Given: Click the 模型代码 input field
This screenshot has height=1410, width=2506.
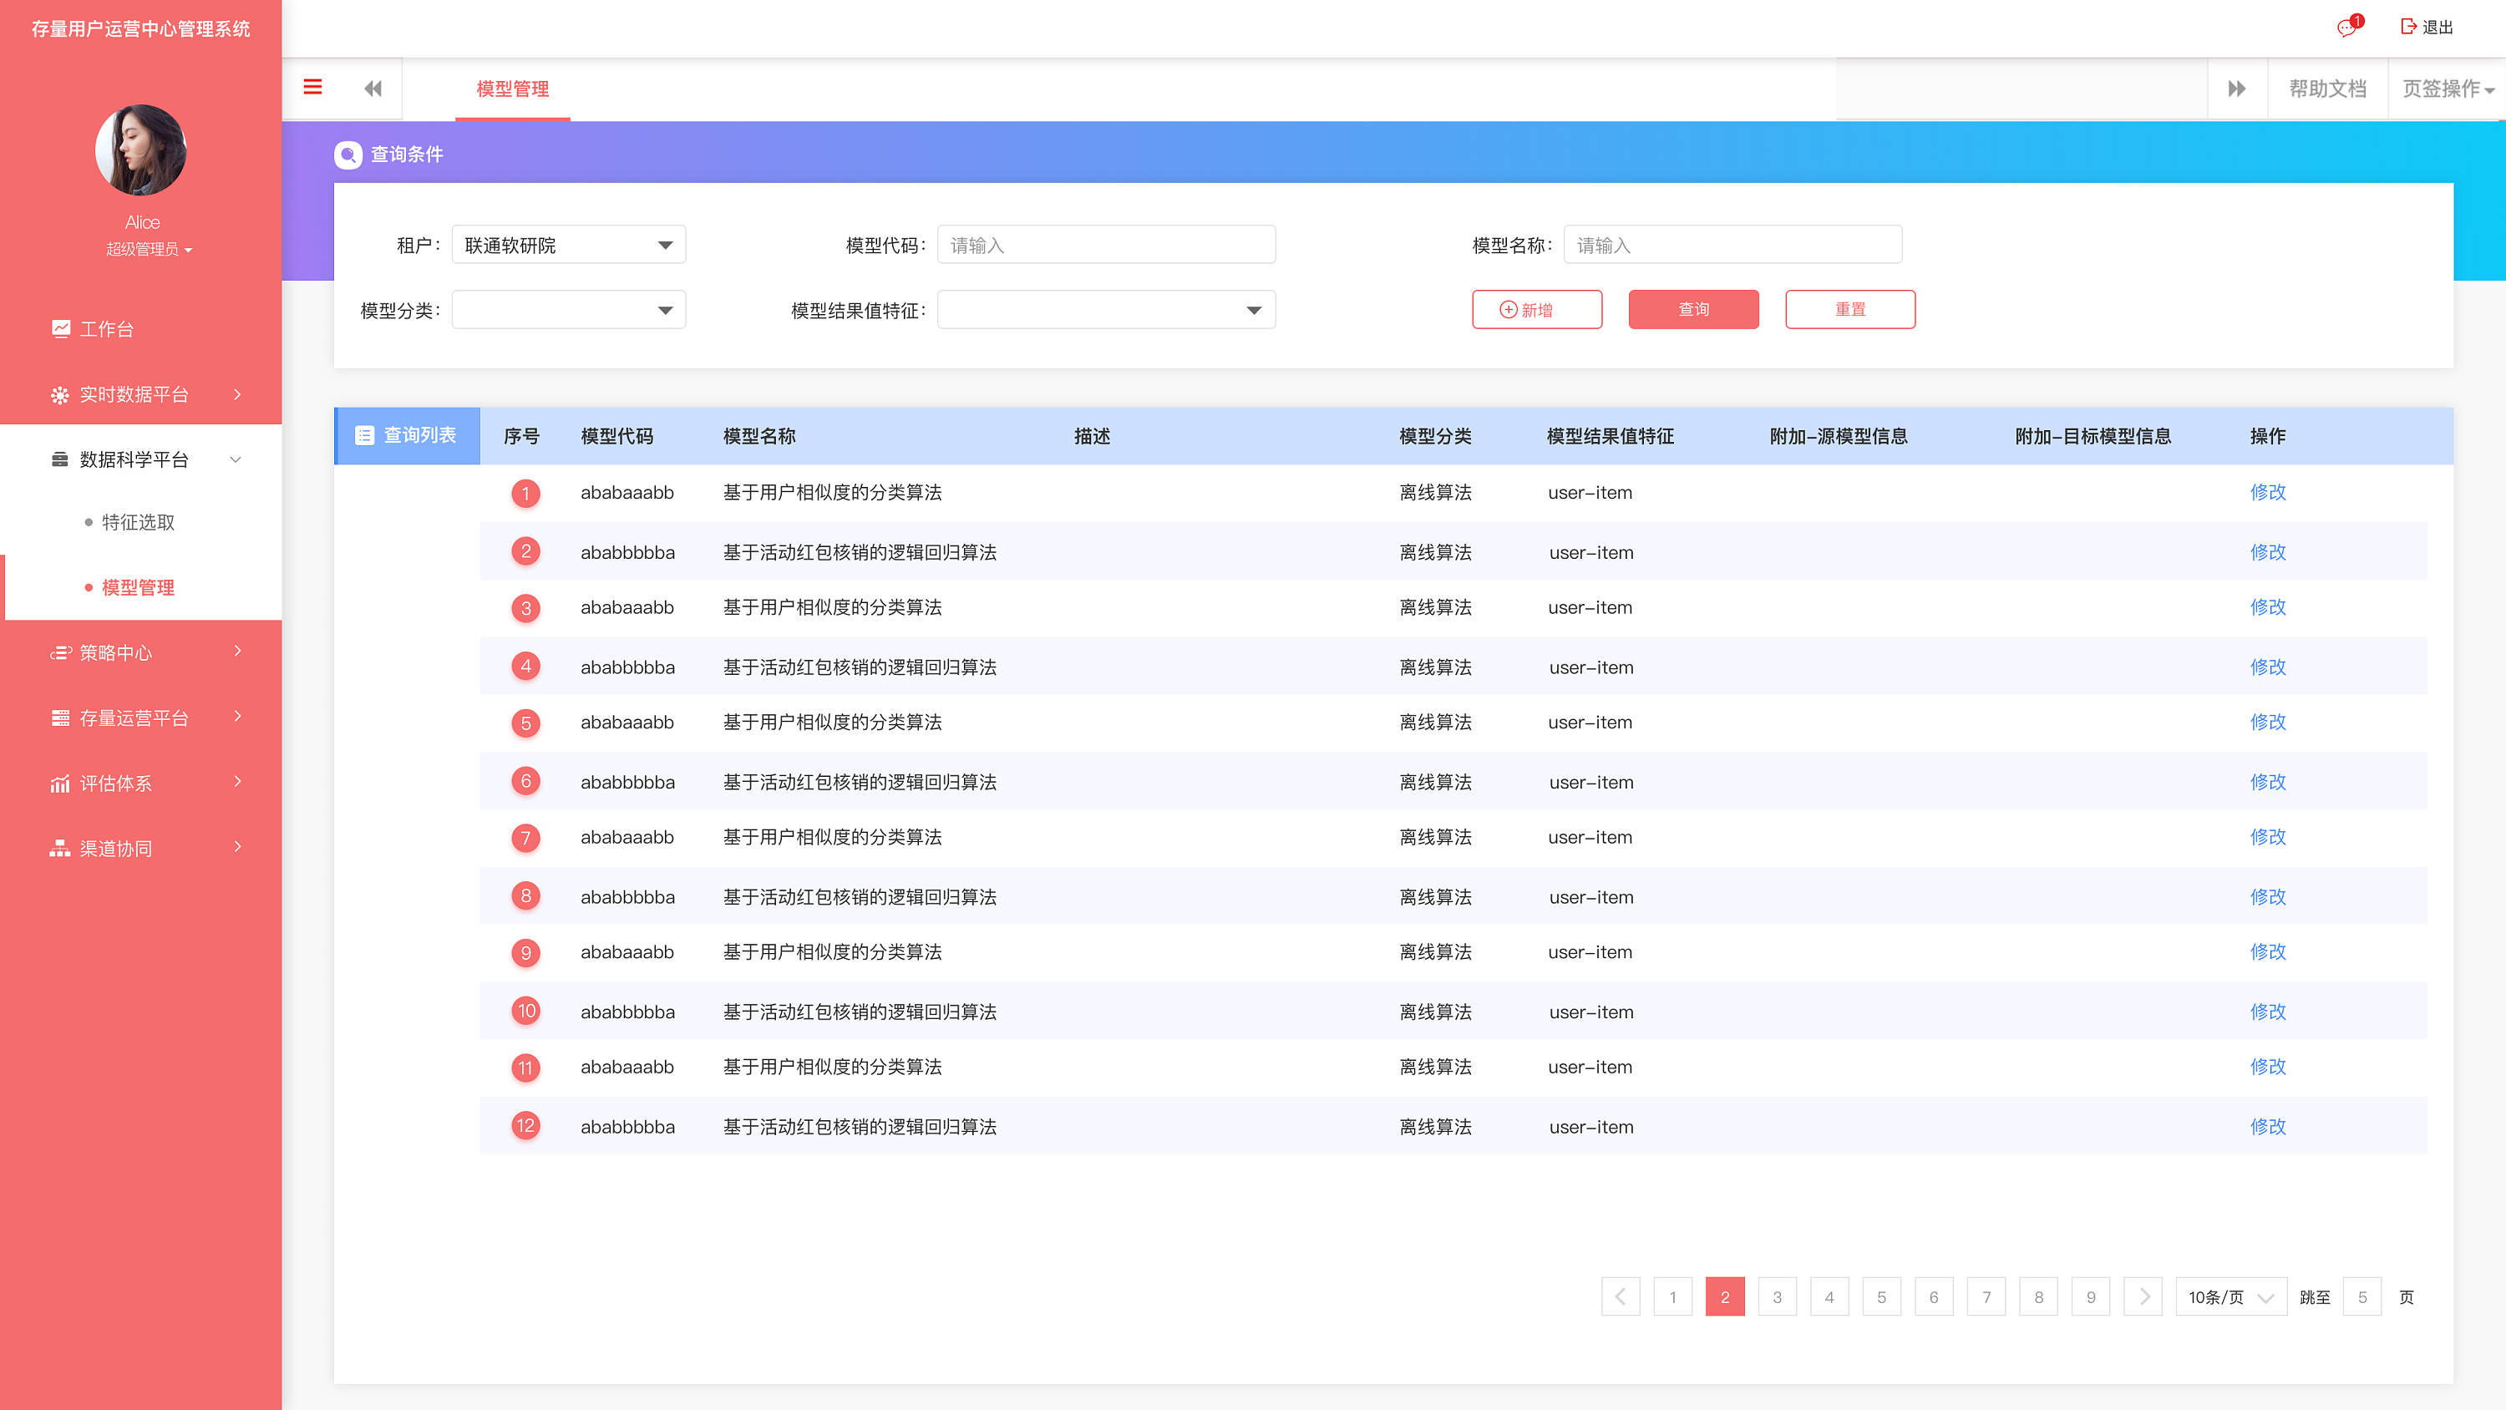Looking at the screenshot, I should coord(1105,246).
